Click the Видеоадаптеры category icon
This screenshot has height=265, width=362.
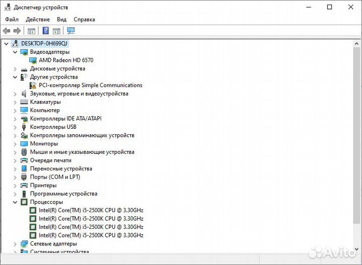(x=24, y=52)
